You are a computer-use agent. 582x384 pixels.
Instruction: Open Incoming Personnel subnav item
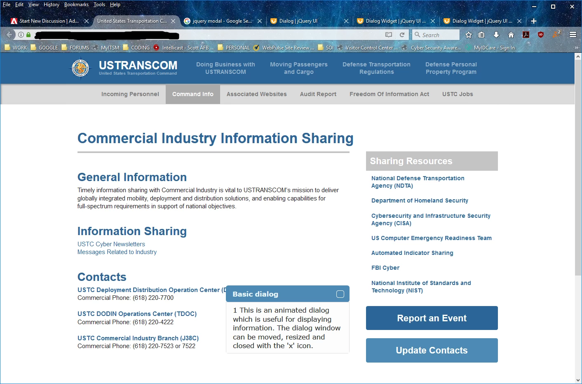coord(130,94)
